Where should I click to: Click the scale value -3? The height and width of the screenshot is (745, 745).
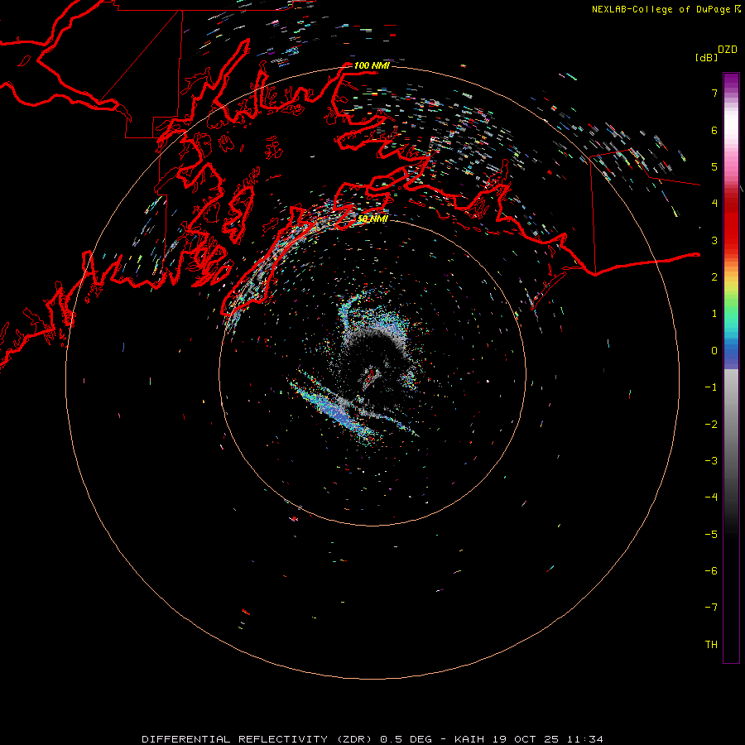(711, 460)
